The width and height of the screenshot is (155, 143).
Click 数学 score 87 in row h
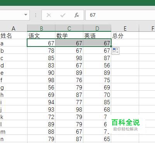point(69,94)
